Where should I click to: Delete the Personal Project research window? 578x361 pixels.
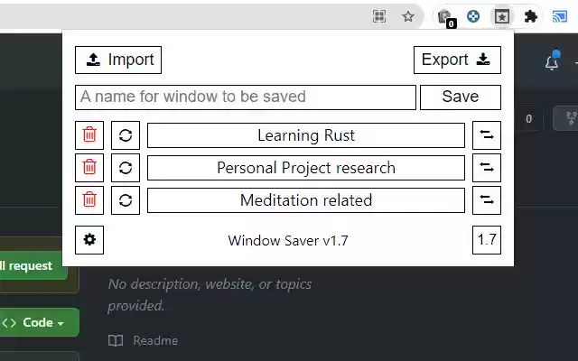point(89,168)
